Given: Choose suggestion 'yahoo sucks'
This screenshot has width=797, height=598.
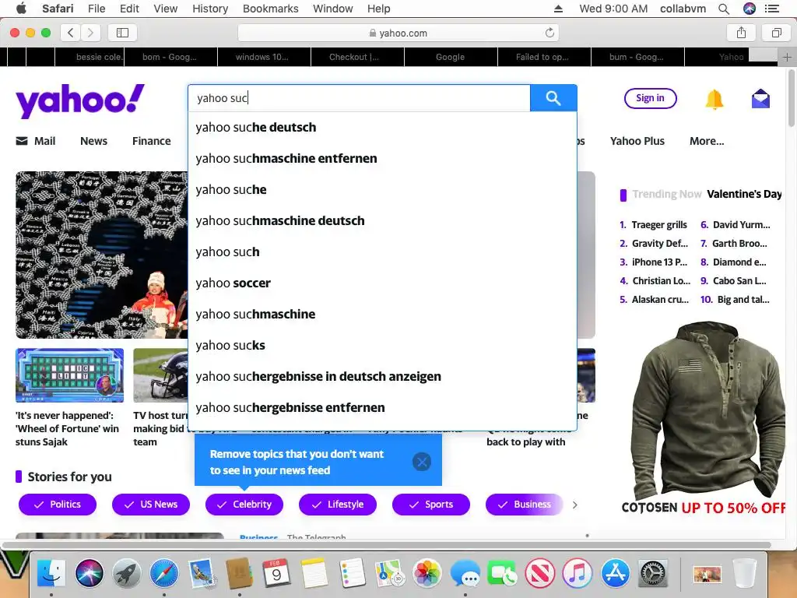Looking at the screenshot, I should pos(382,345).
